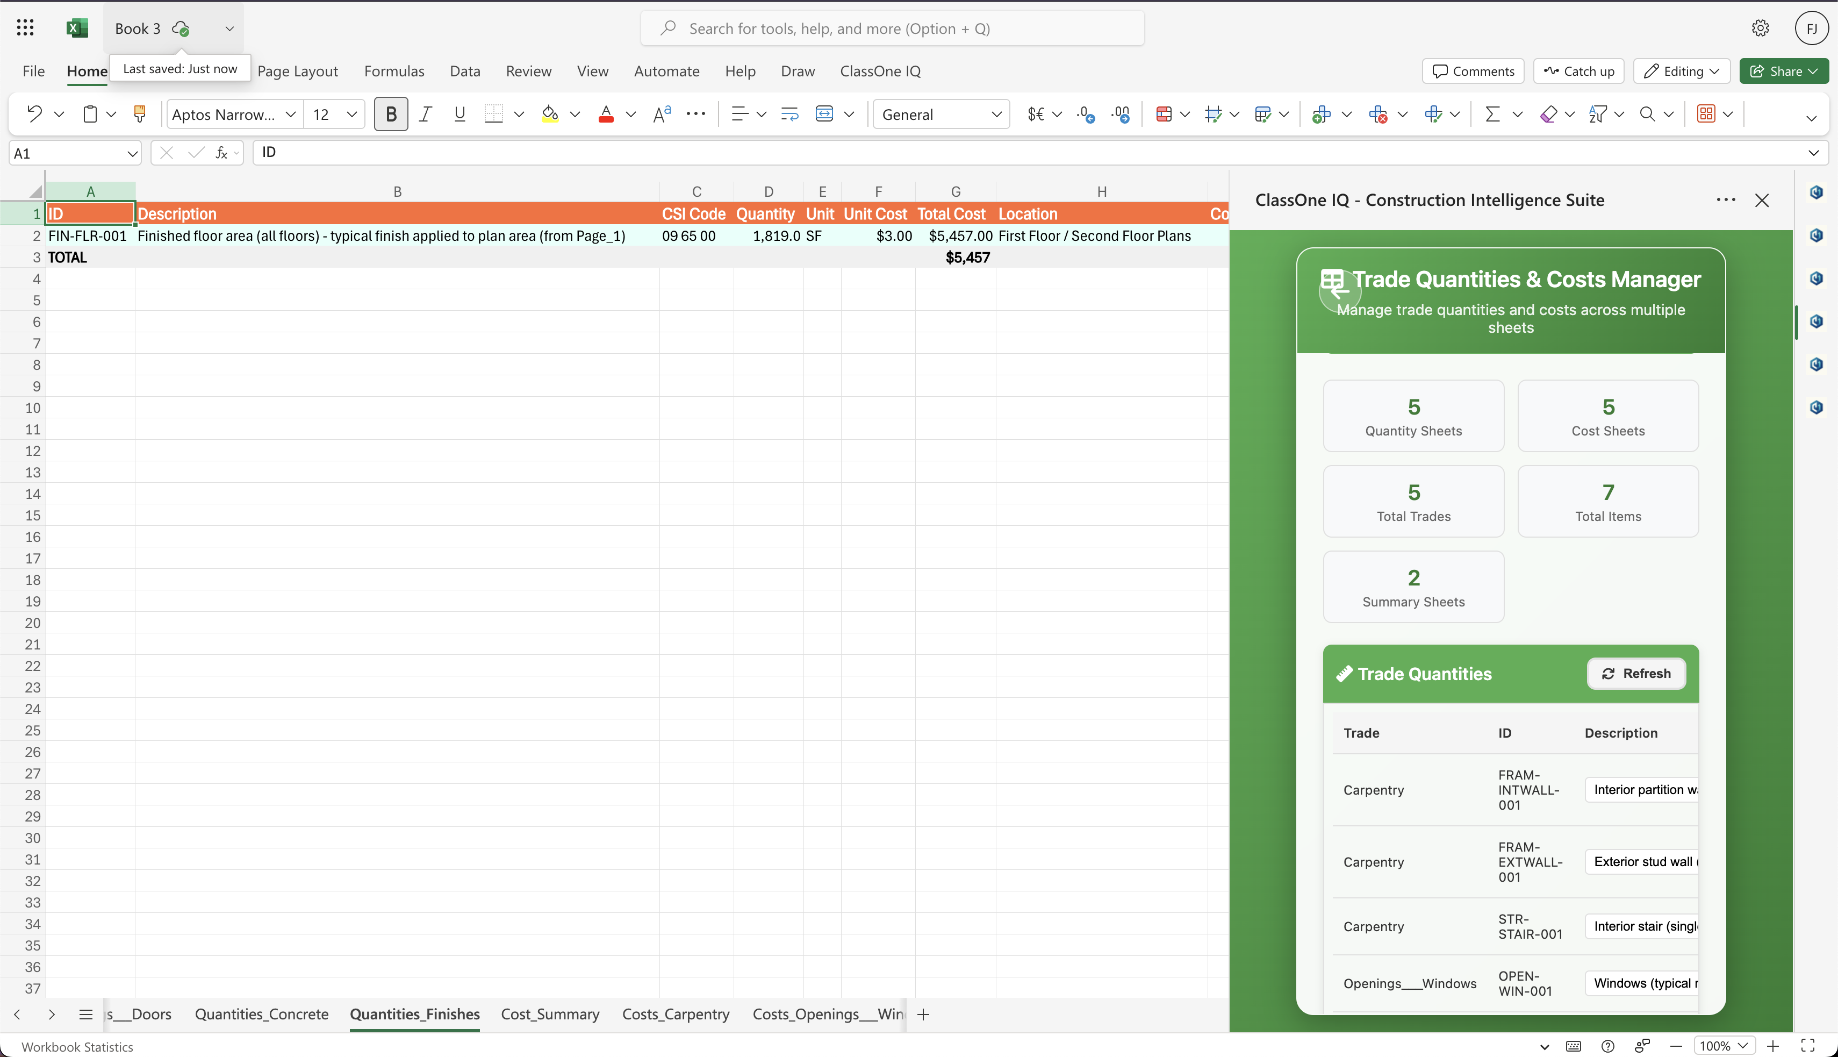The height and width of the screenshot is (1057, 1838).
Task: Open the ClassOne IQ ribbon tab
Action: [879, 71]
